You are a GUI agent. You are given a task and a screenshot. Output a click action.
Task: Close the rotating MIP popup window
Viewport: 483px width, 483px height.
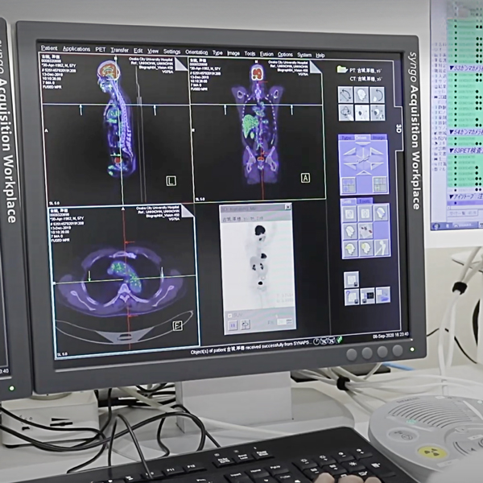[x=287, y=208]
